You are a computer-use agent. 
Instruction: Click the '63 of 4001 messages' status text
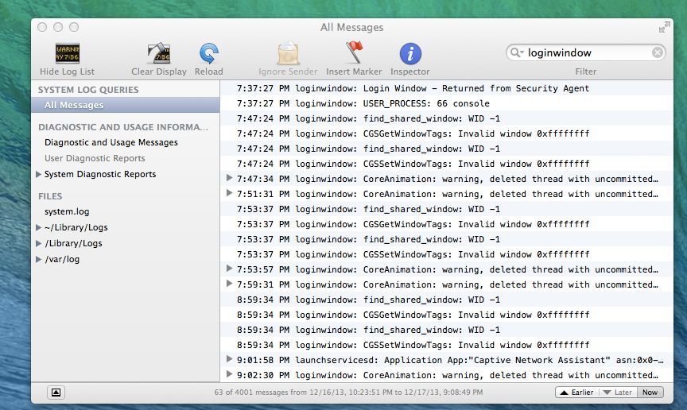[348, 392]
